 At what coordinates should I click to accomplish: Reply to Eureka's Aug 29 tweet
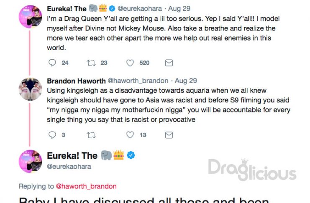point(52,63)
